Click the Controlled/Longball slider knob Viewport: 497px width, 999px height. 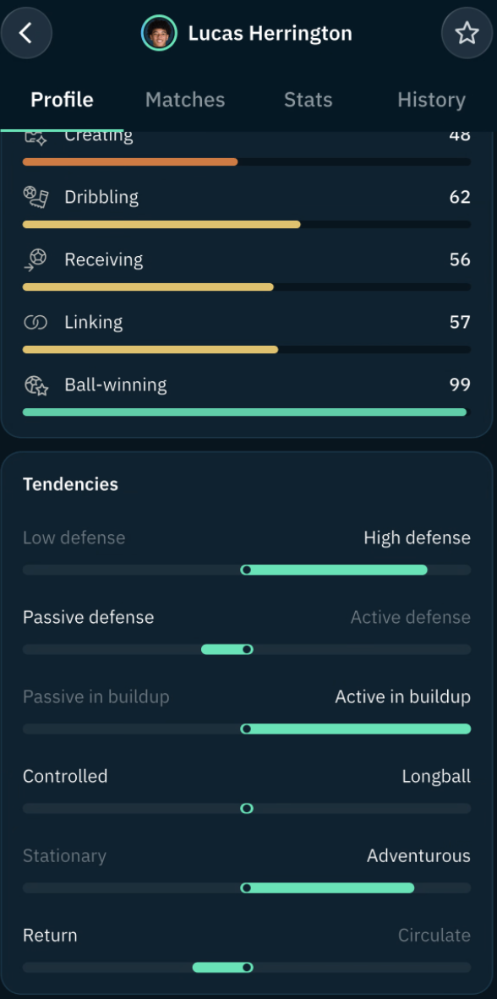pyautogui.click(x=247, y=809)
